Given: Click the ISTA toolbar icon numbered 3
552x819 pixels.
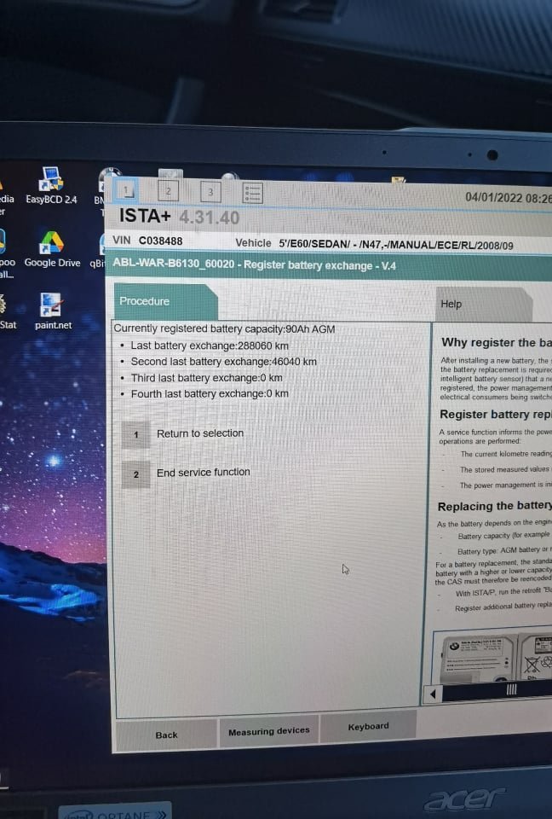Looking at the screenshot, I should [x=210, y=192].
